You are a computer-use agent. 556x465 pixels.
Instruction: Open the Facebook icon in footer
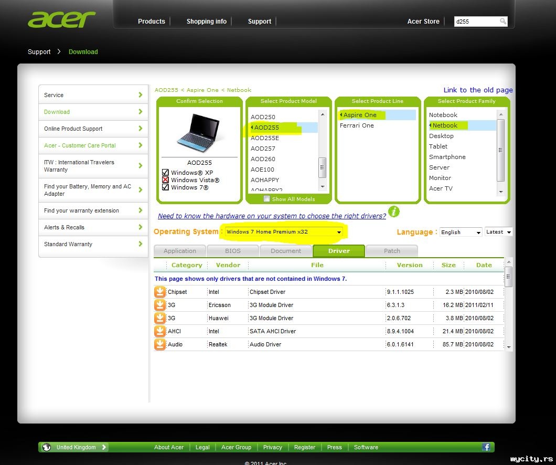(487, 447)
